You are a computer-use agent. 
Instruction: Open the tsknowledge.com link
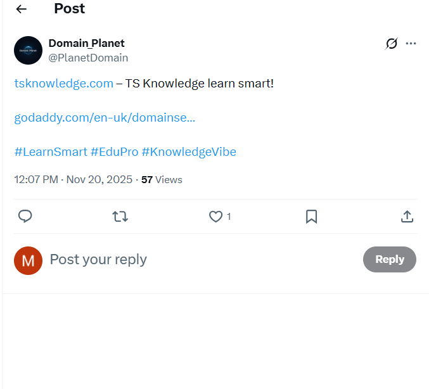tap(64, 83)
